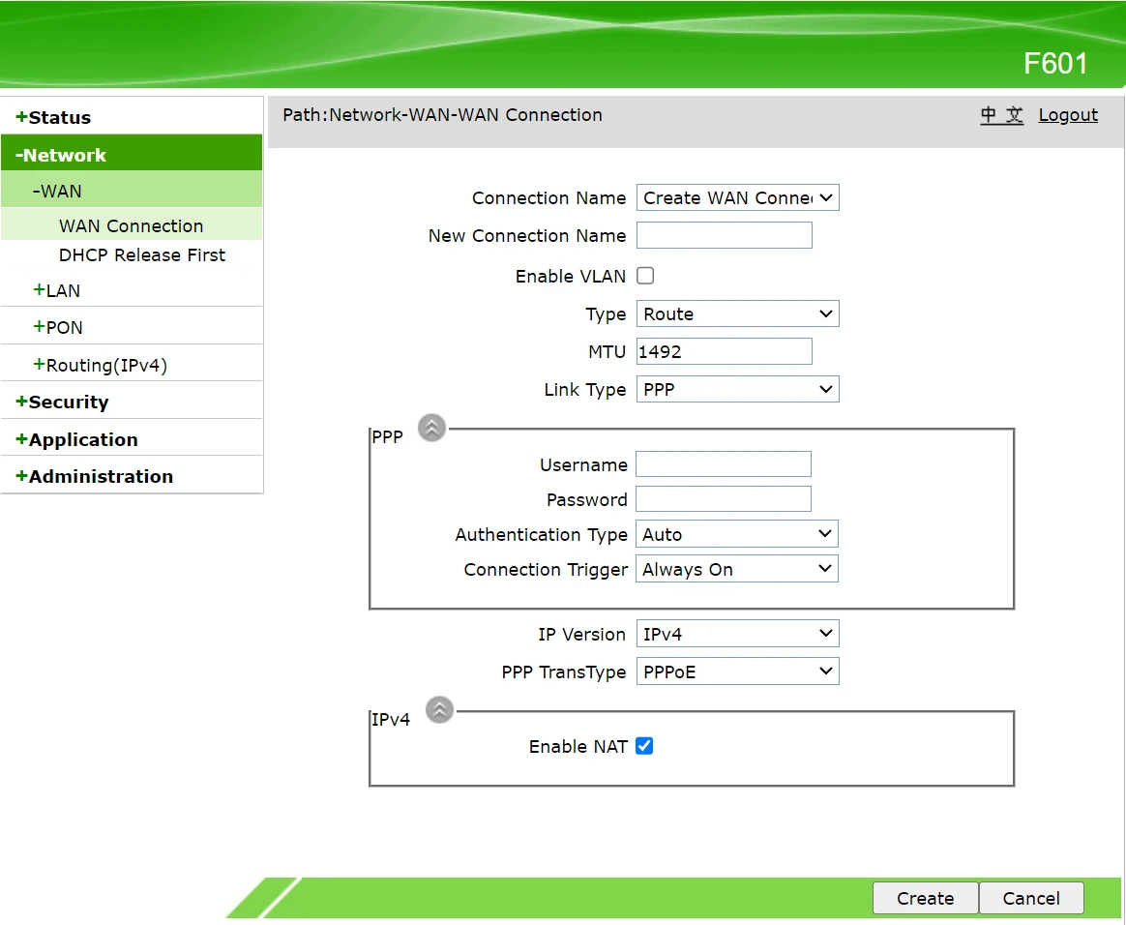Open the Connection Trigger dropdown

pos(737,570)
